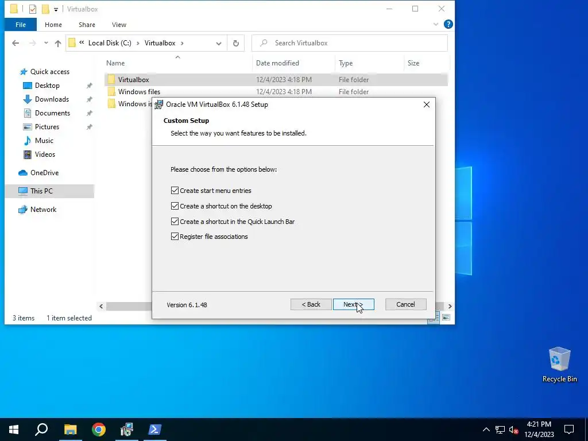Select Recycle Bin on desktop
Viewport: 588px width, 441px height.
pos(559,365)
